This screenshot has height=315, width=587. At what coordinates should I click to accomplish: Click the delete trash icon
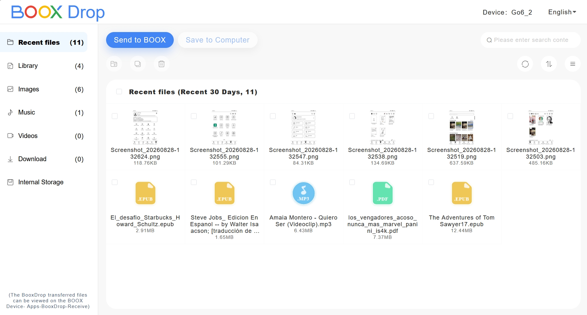[161, 64]
